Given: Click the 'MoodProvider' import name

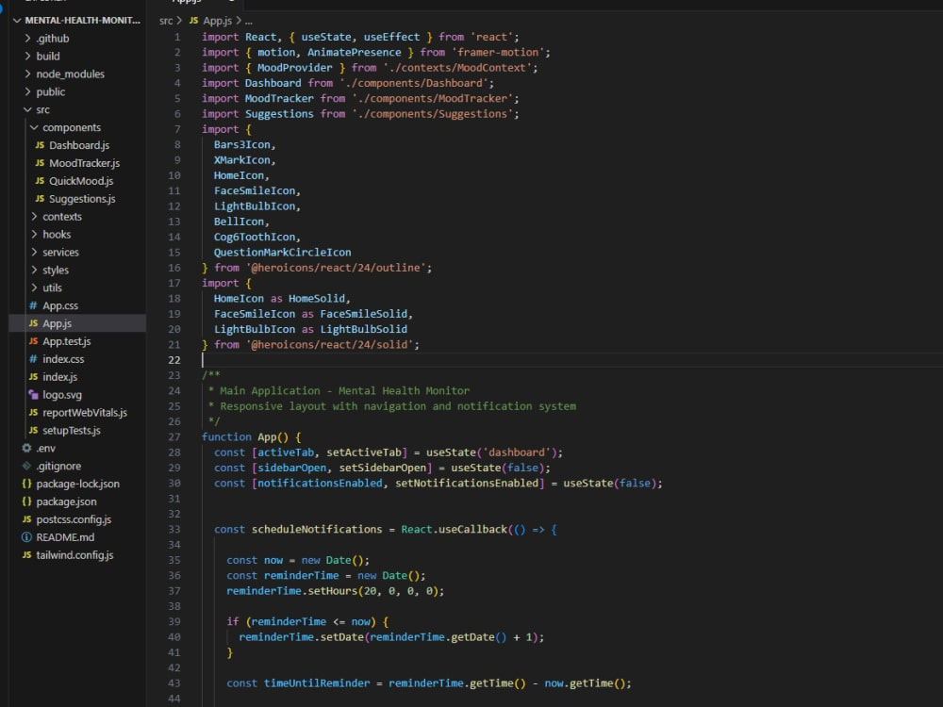Looking at the screenshot, I should coord(294,68).
